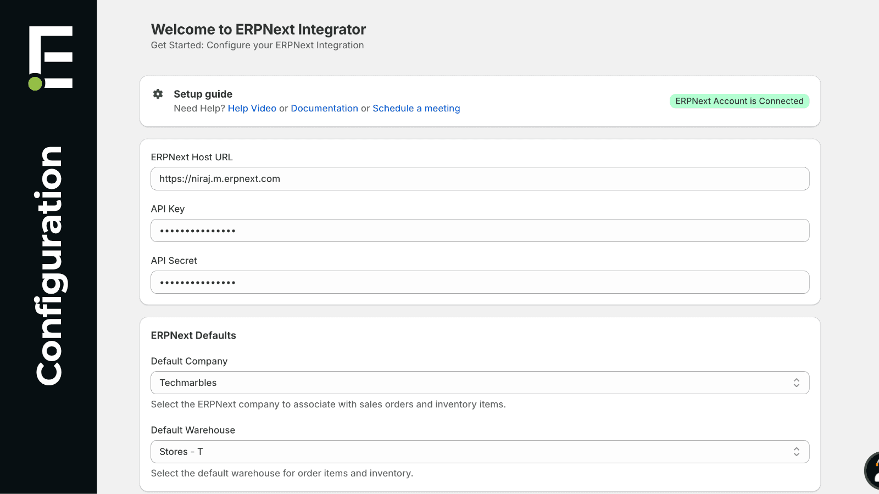
Task: Open the Default Warehouse dropdown
Action: tap(479, 451)
